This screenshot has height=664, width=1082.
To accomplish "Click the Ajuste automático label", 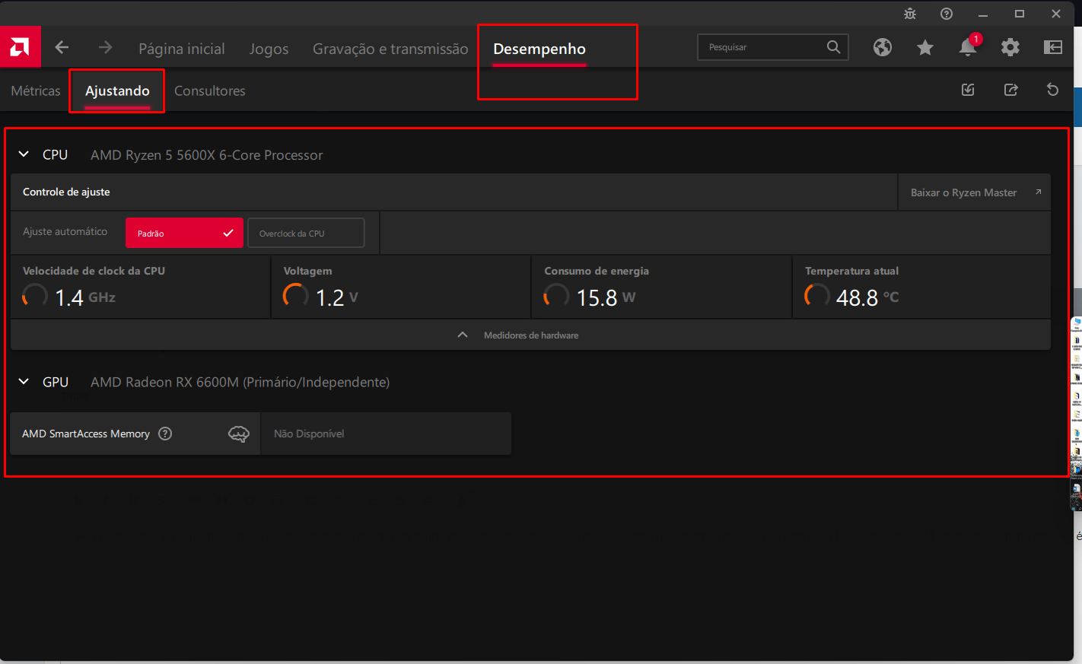I will (65, 231).
